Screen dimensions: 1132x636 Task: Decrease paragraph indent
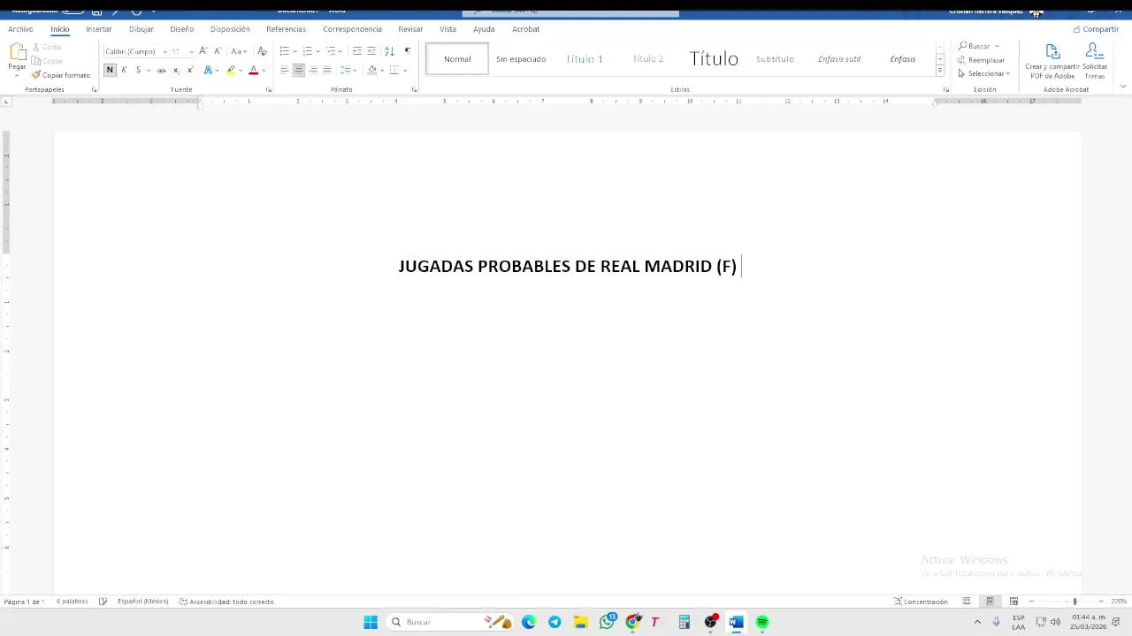(357, 51)
